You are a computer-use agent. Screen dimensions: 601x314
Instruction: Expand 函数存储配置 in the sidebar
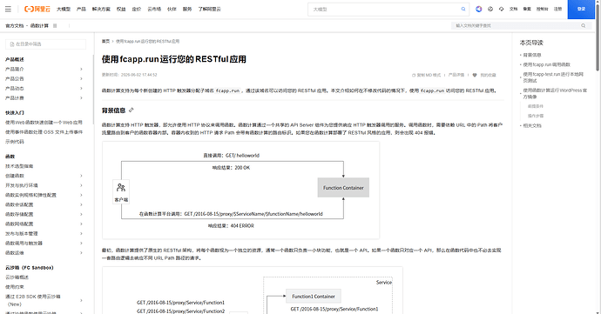click(x=81, y=215)
